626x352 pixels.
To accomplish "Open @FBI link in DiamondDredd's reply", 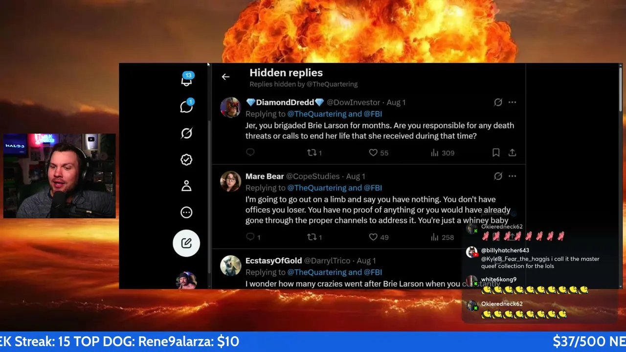I will pos(373,114).
